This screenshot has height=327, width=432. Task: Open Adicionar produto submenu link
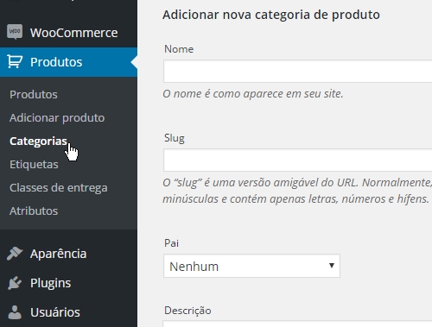pyautogui.click(x=57, y=118)
